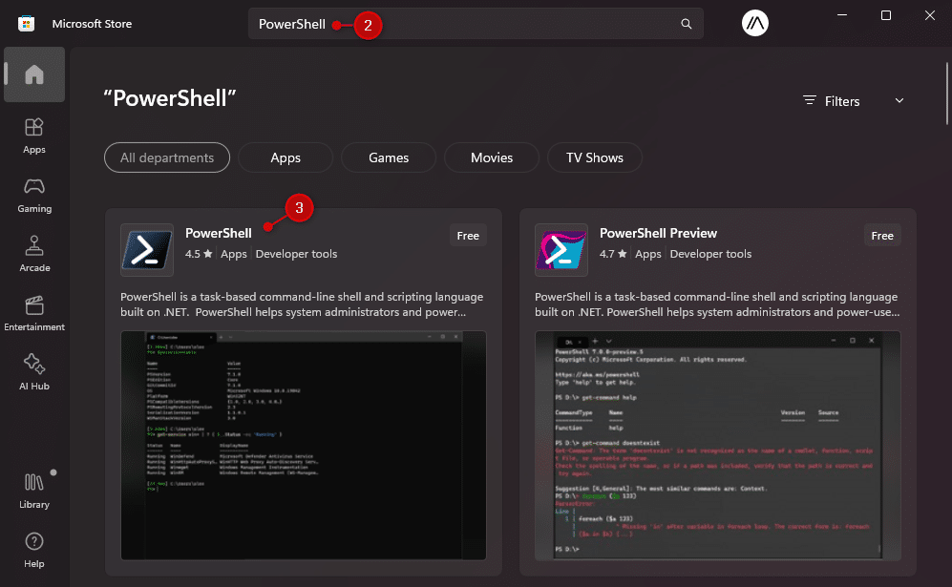This screenshot has height=587, width=952.
Task: Switch to the Games department
Action: (x=388, y=157)
